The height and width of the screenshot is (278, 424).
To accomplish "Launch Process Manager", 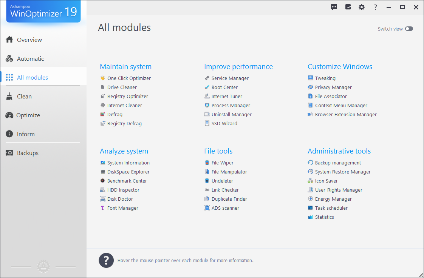I will pyautogui.click(x=231, y=105).
